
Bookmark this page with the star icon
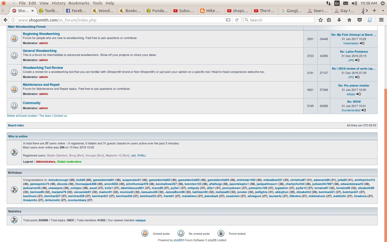click(x=321, y=20)
